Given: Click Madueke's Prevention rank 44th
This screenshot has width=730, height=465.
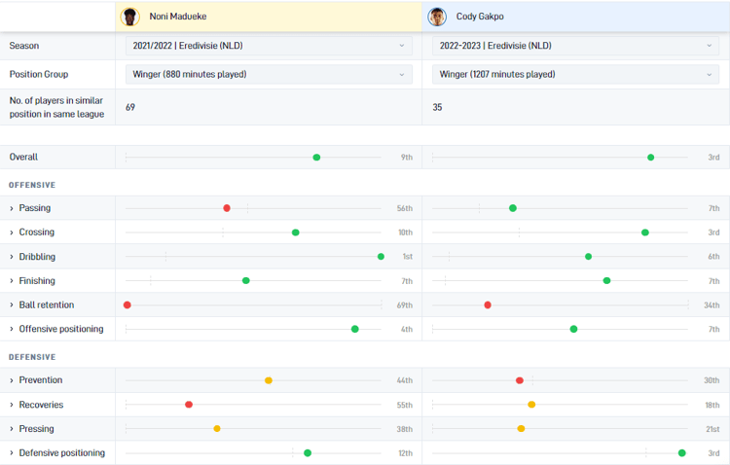Looking at the screenshot, I should coord(405,380).
